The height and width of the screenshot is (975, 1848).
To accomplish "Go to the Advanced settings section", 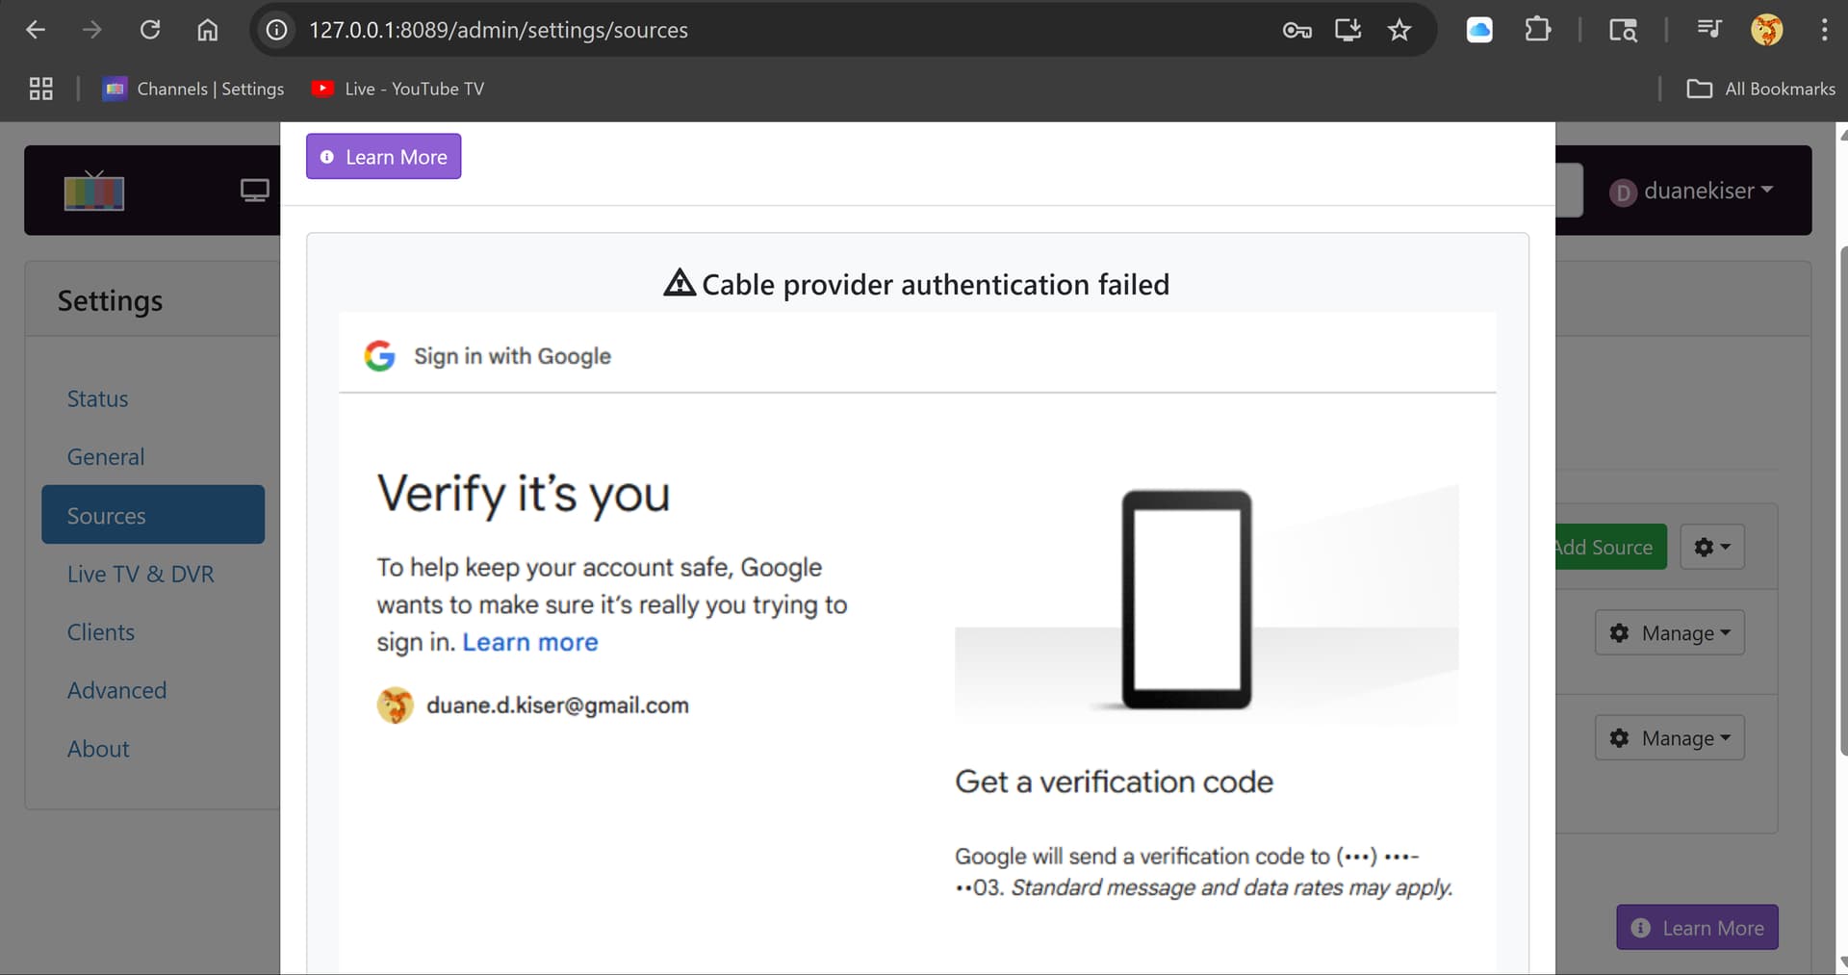I will (x=116, y=690).
